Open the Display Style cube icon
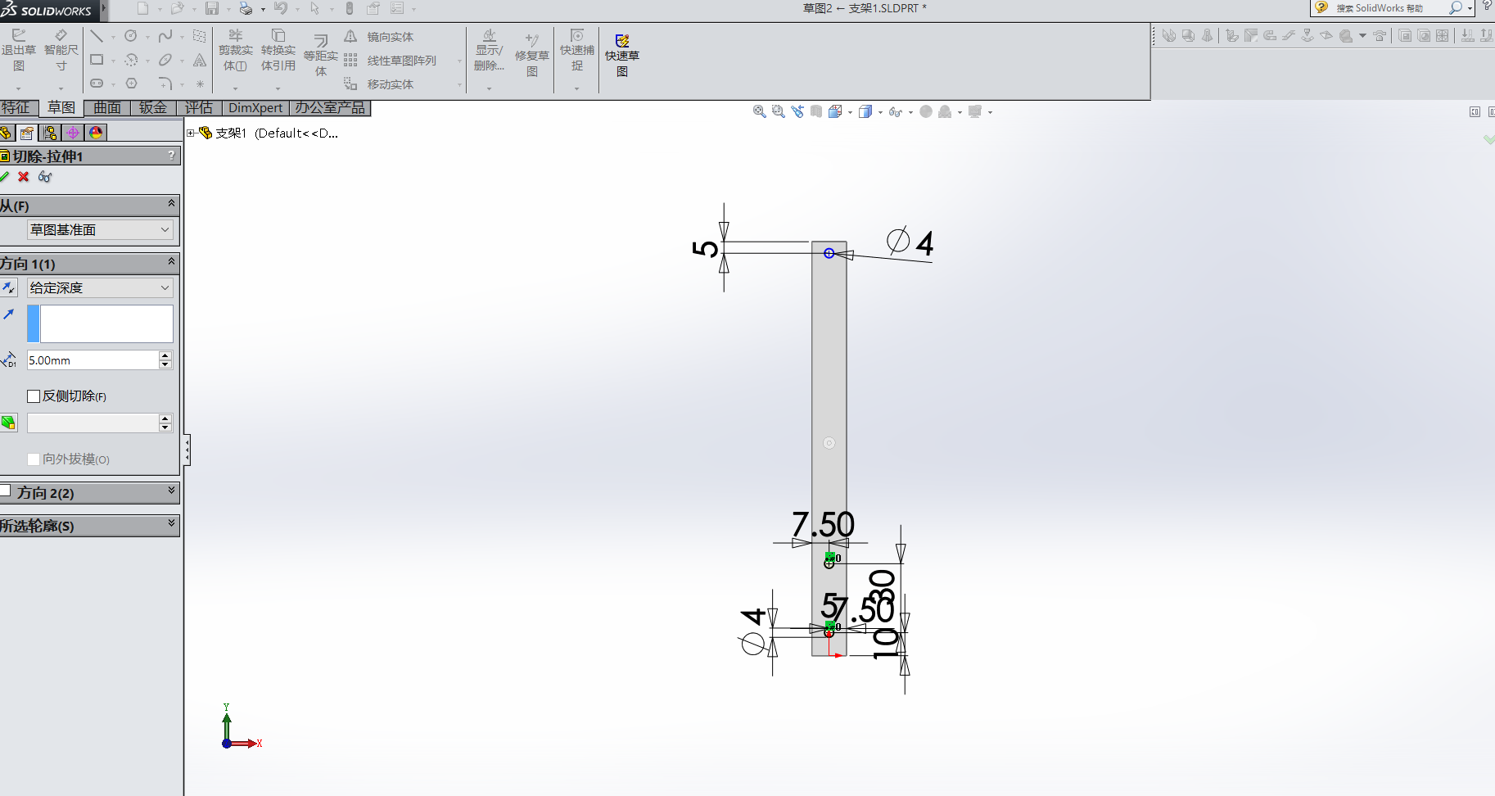The image size is (1495, 796). [865, 111]
